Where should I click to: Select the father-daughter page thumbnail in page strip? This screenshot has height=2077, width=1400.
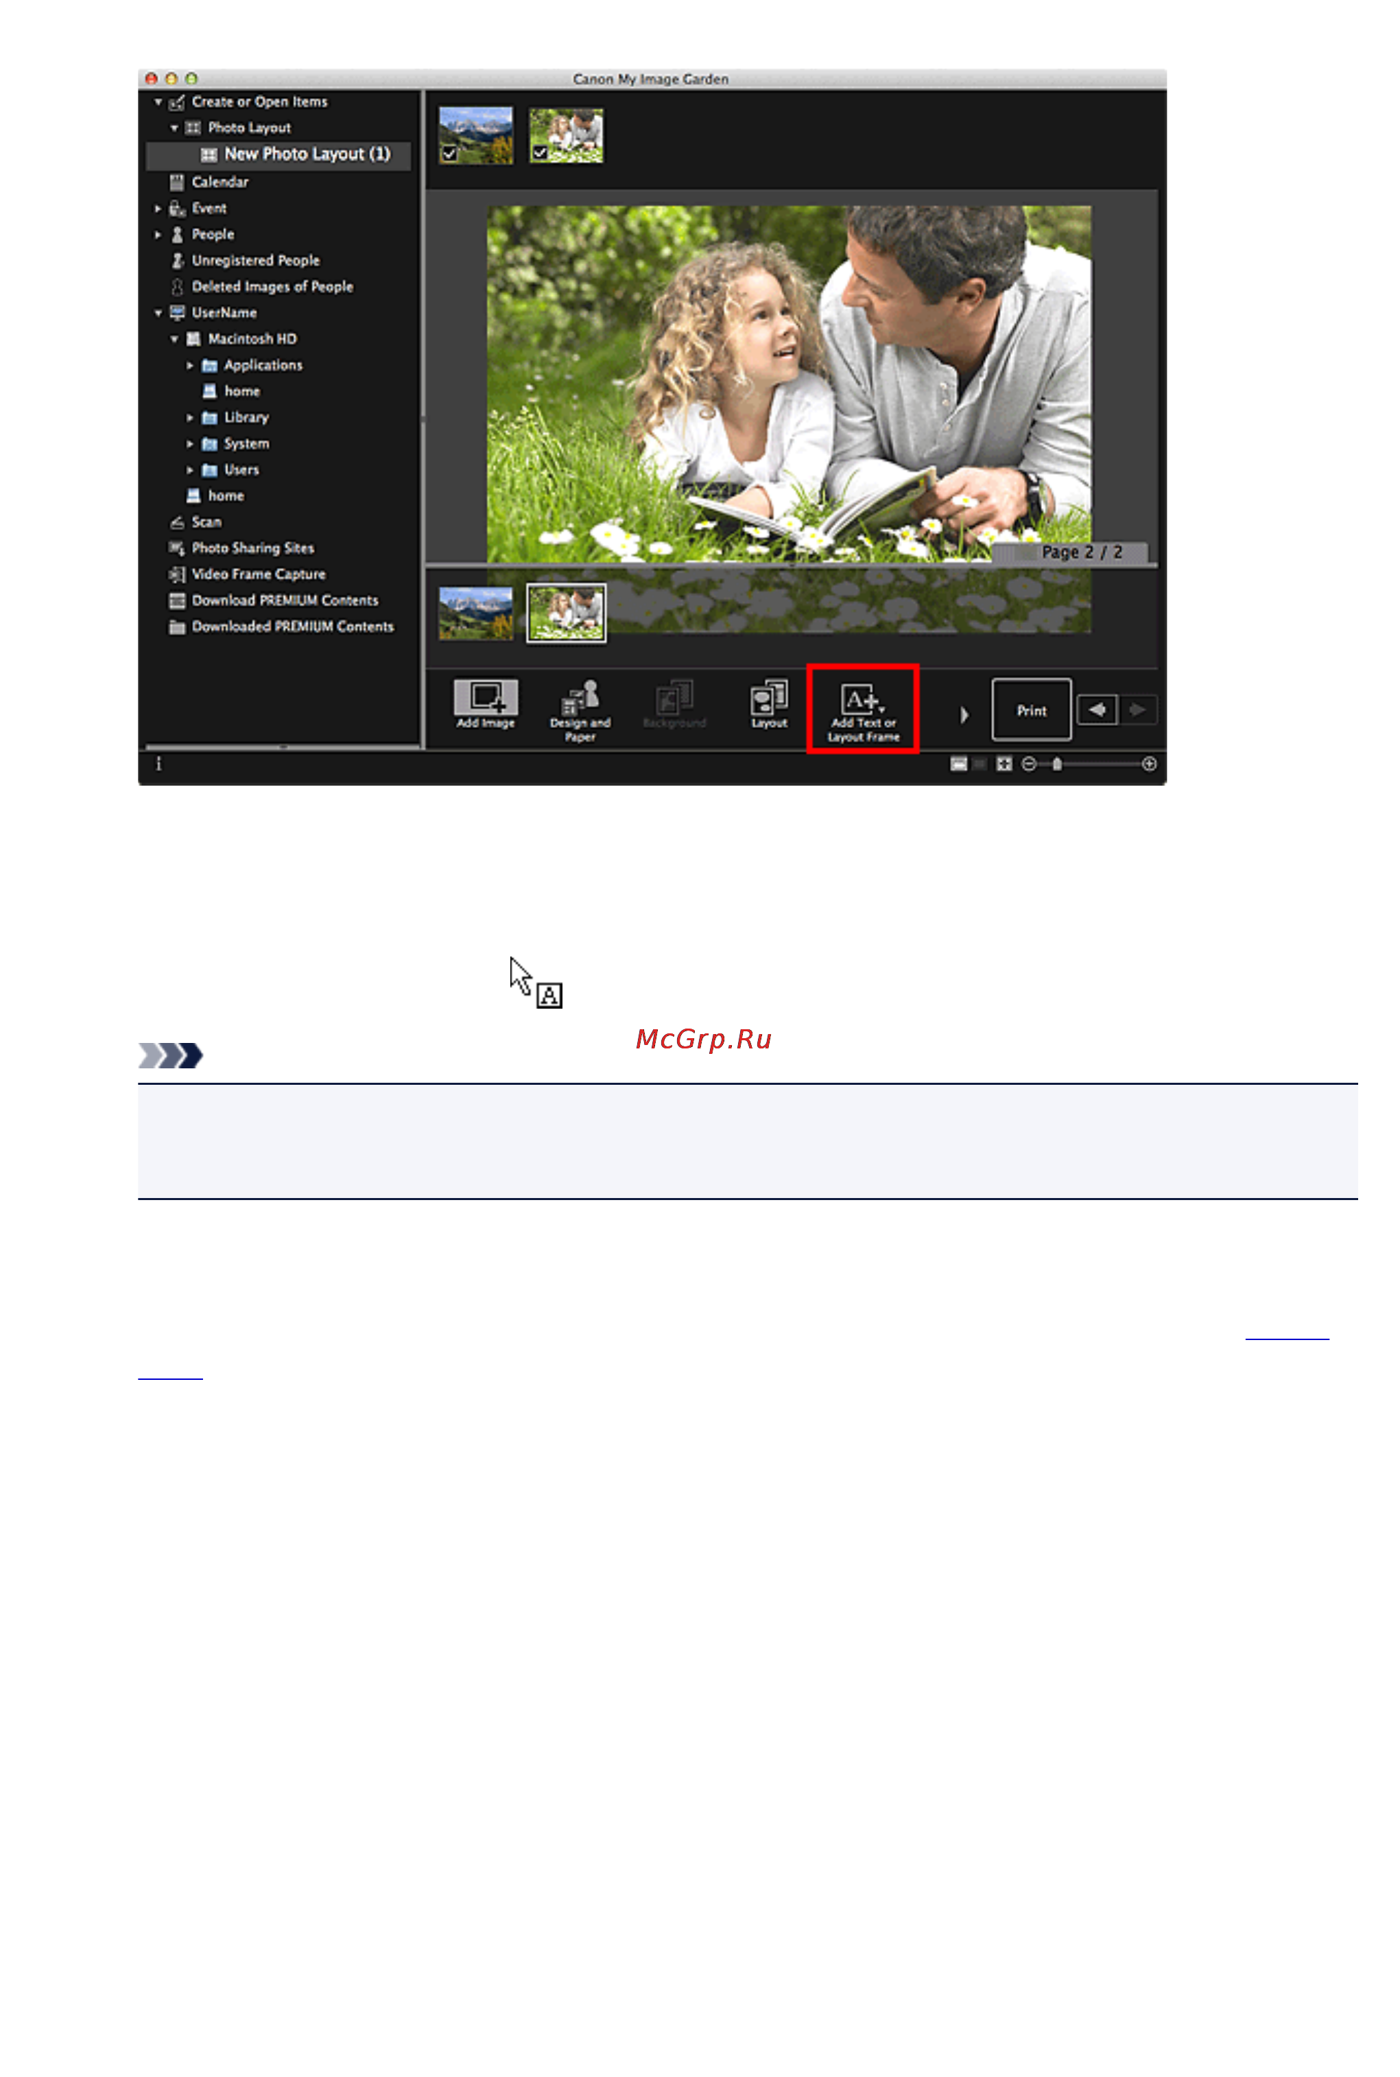[566, 613]
